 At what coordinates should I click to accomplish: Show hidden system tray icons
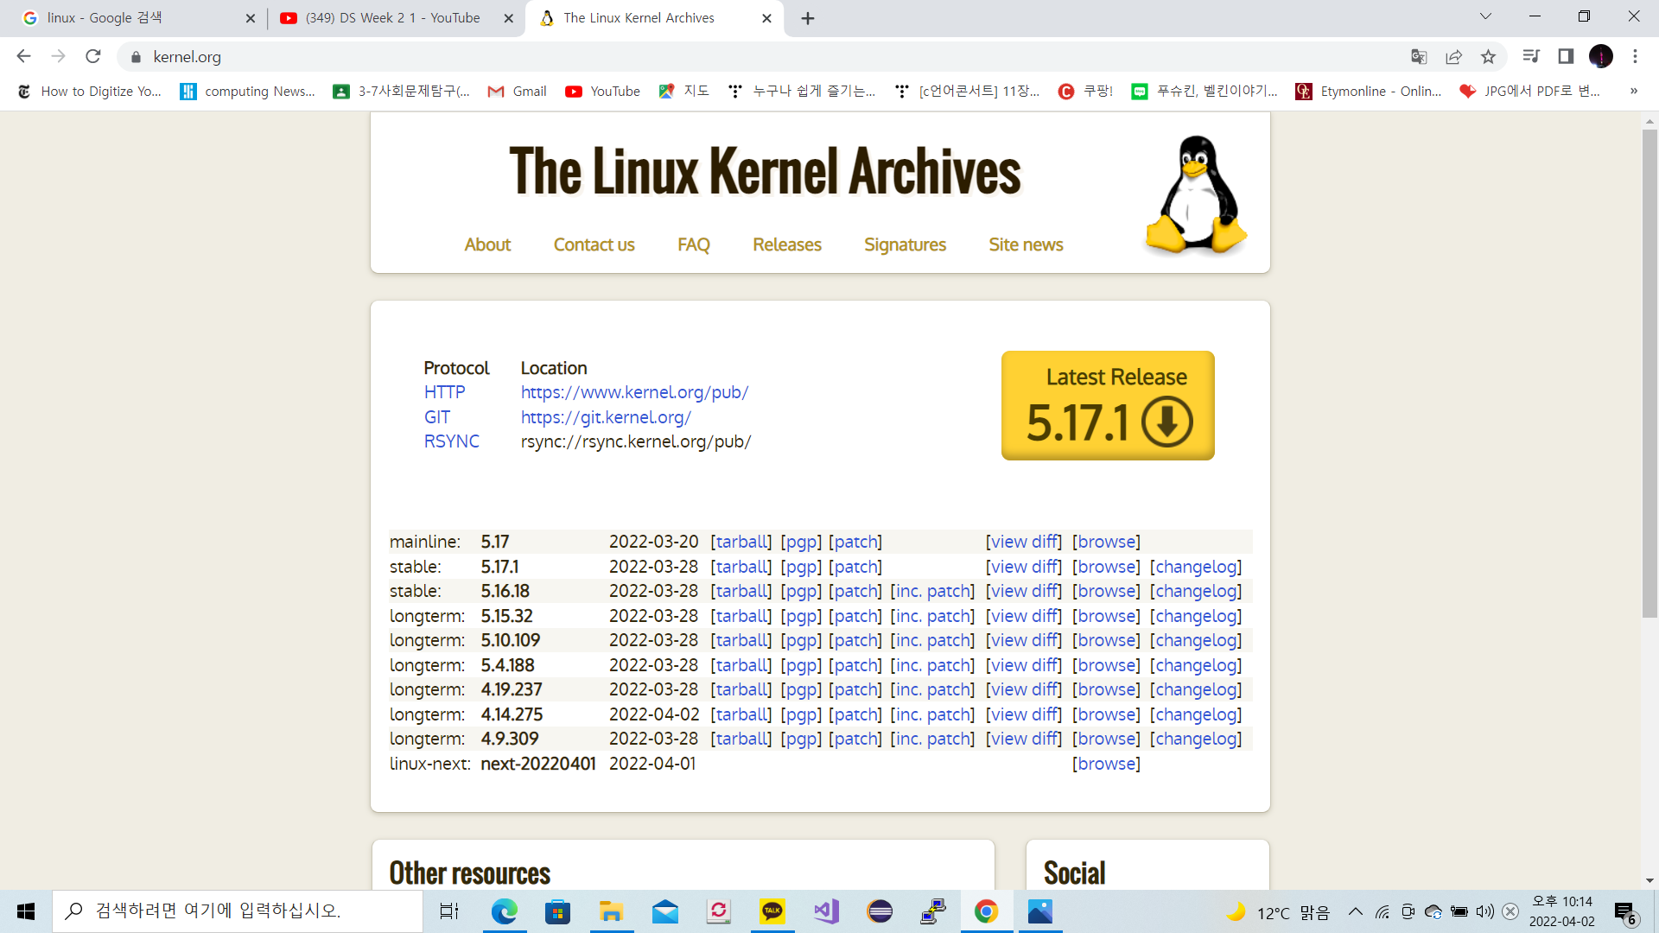1355,911
